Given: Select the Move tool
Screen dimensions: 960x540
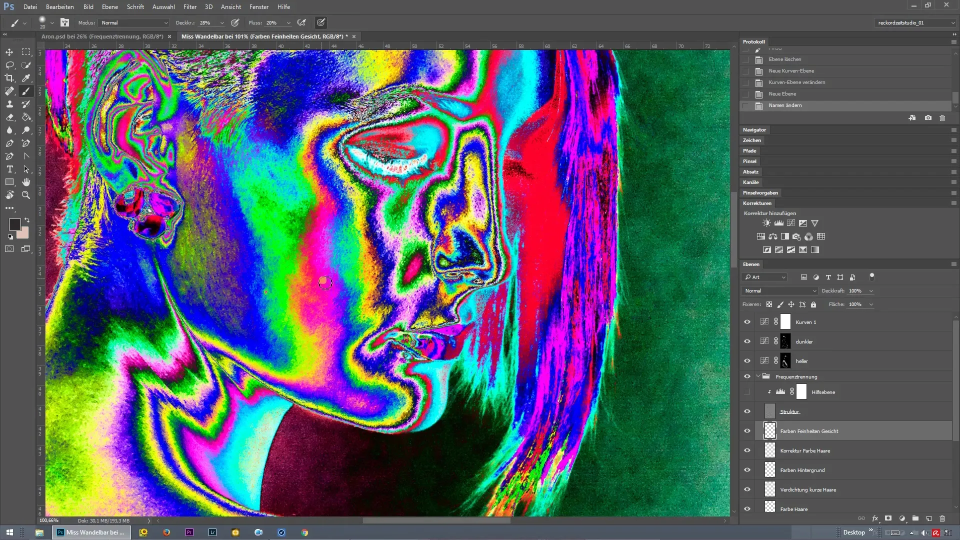Looking at the screenshot, I should tap(9, 52).
